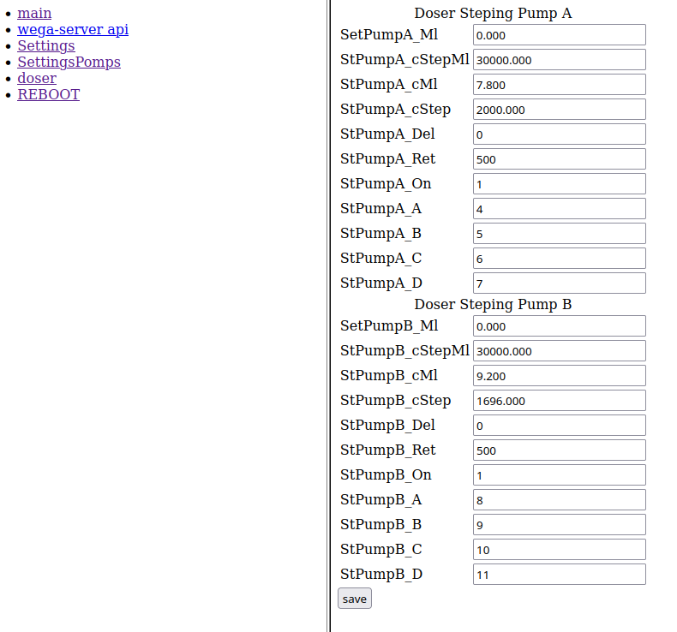
Task: Click the REBOOT link
Action: pyautogui.click(x=48, y=94)
